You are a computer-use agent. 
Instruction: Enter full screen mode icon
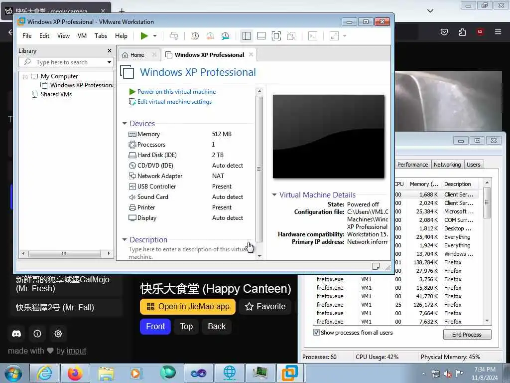pyautogui.click(x=276, y=36)
